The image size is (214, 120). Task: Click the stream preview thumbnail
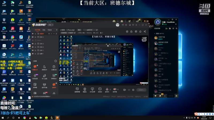pyautogui.click(x=104, y=61)
